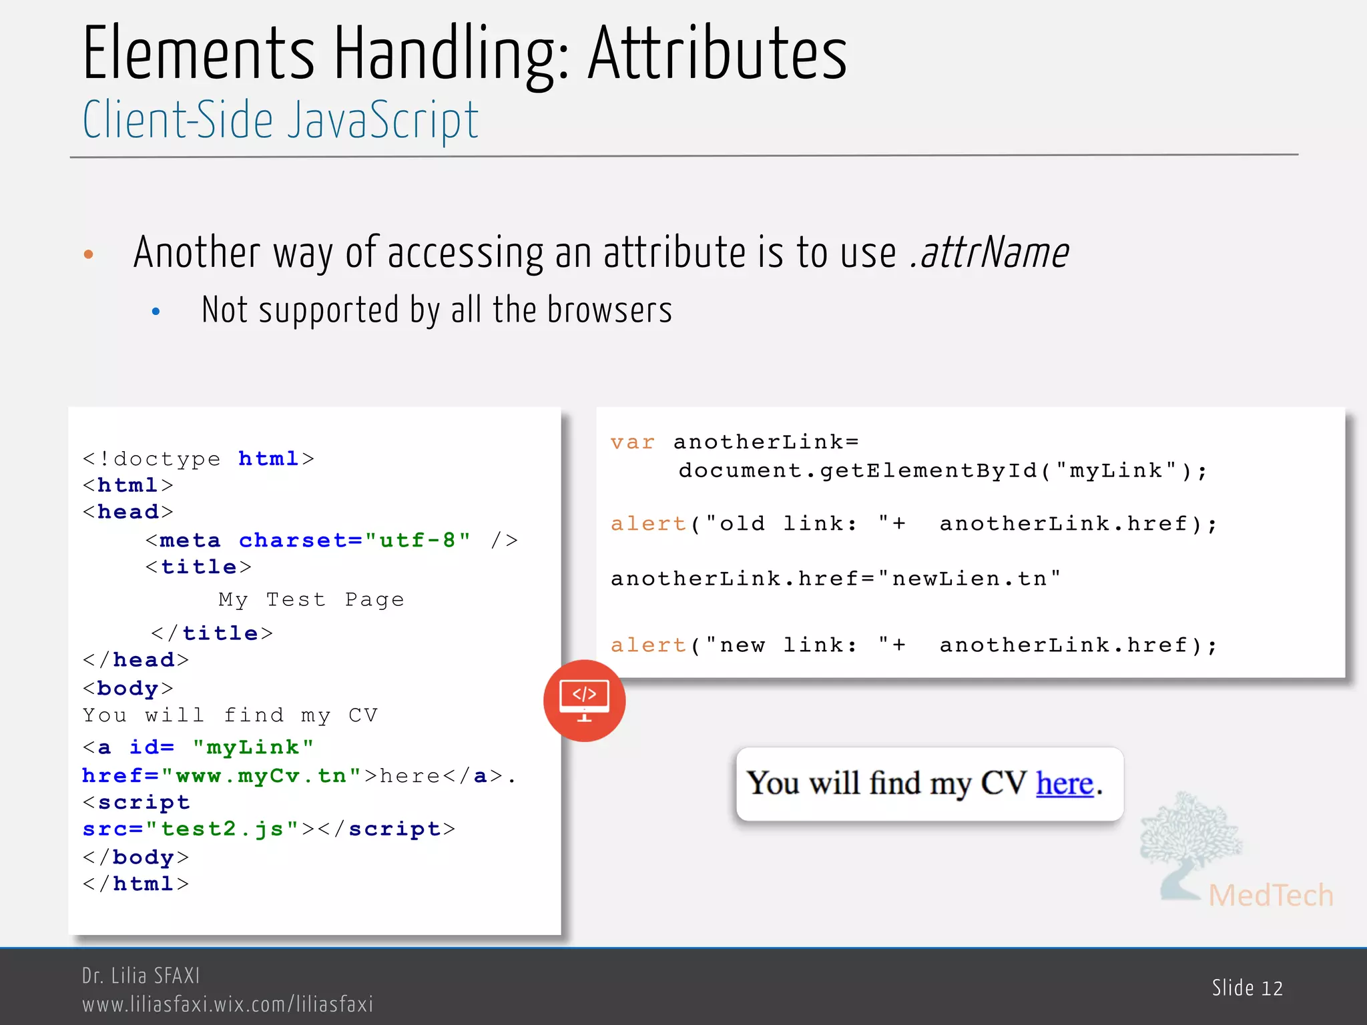
Task: Click the '</html>' closing tag
Action: (x=135, y=884)
